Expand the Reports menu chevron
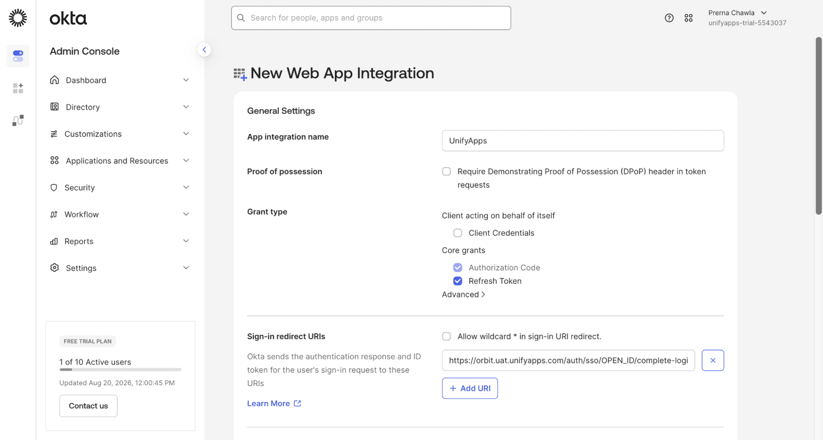This screenshot has height=440, width=823. point(186,241)
